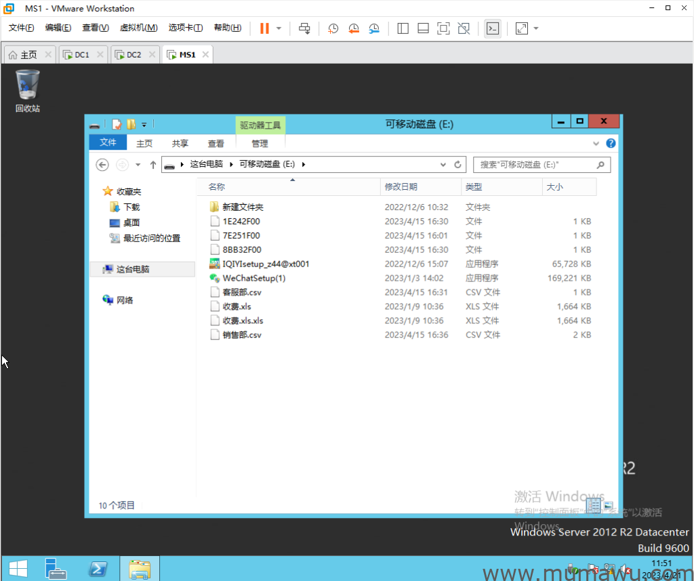Screen dimensions: 694x581
Task: Click the Explorer up one level arrow
Action: pos(153,165)
